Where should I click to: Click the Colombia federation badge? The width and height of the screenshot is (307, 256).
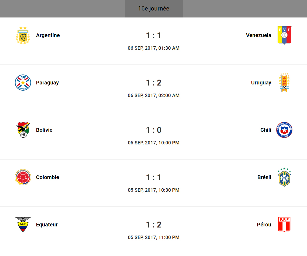(23, 177)
